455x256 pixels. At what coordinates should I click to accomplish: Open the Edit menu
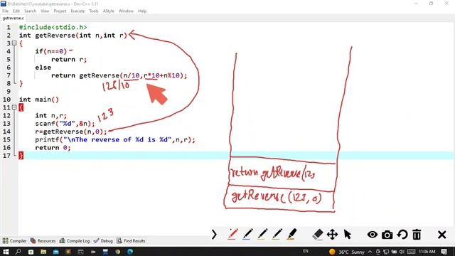(16, 11)
